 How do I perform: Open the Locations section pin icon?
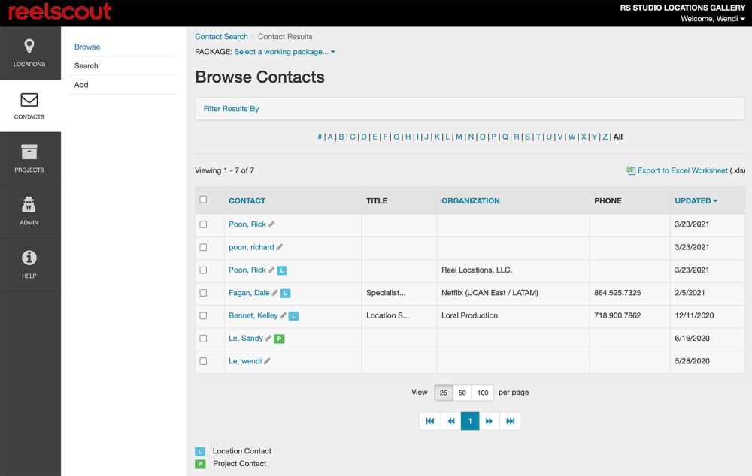tap(29, 46)
